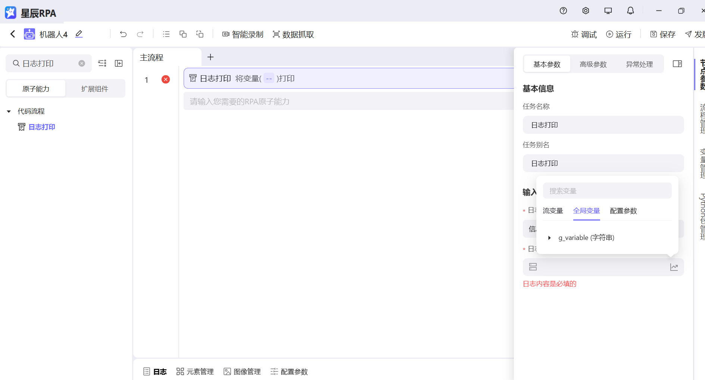The width and height of the screenshot is (705, 380).
Task: Toggle the right panel layout icon
Action: [x=677, y=64]
